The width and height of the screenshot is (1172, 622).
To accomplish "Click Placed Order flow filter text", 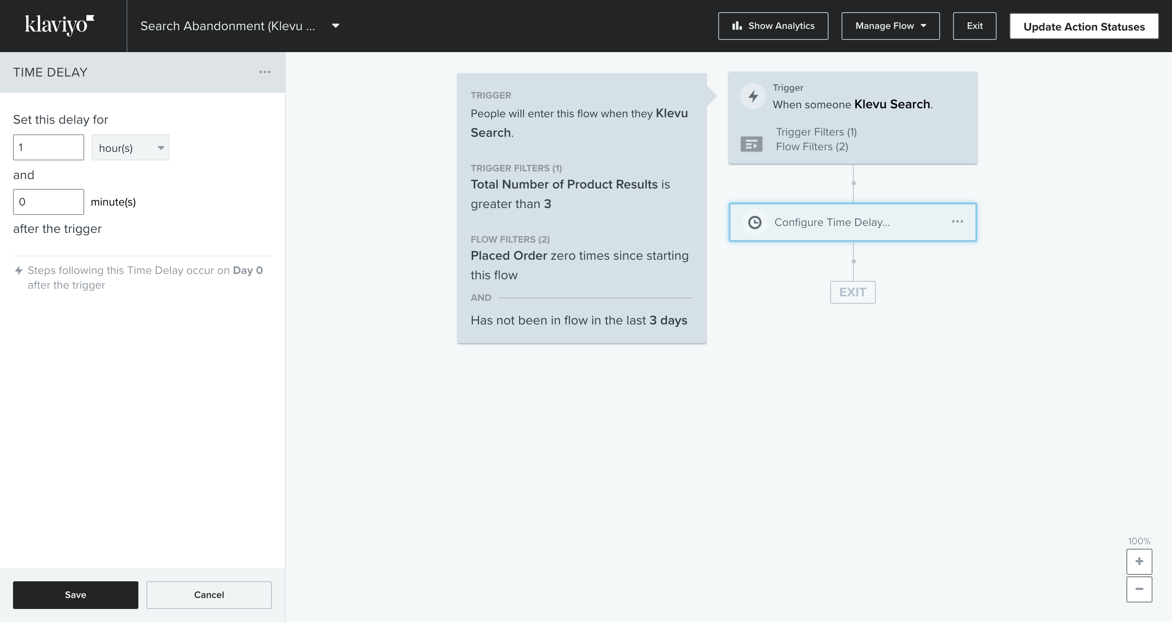I will point(579,265).
